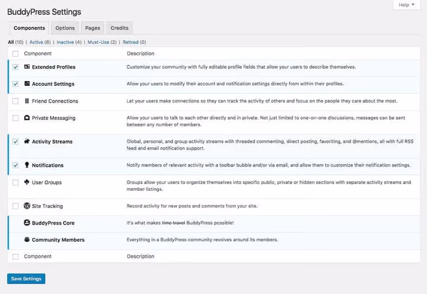
Task: Click the Component column header at top
Action: point(37,53)
